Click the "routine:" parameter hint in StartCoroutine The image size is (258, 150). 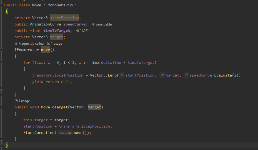click(x=65, y=133)
